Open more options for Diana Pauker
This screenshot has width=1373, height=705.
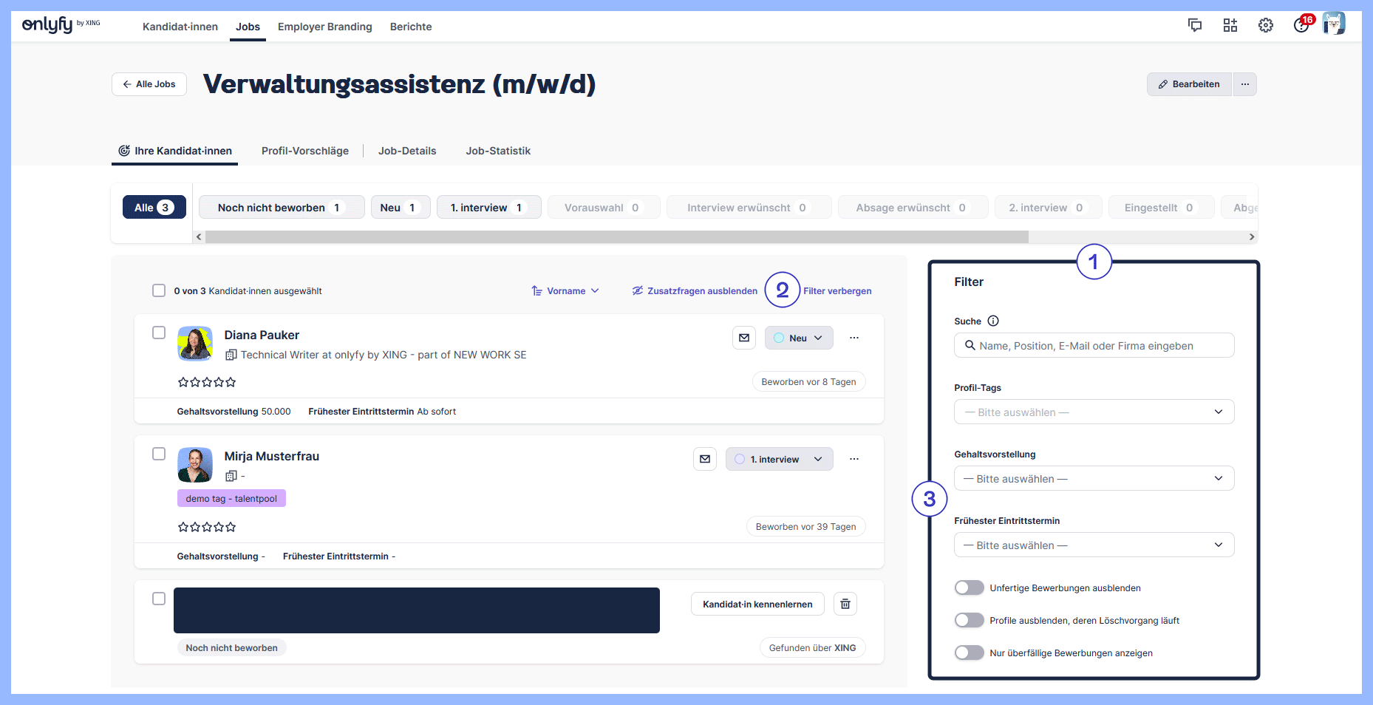(854, 338)
